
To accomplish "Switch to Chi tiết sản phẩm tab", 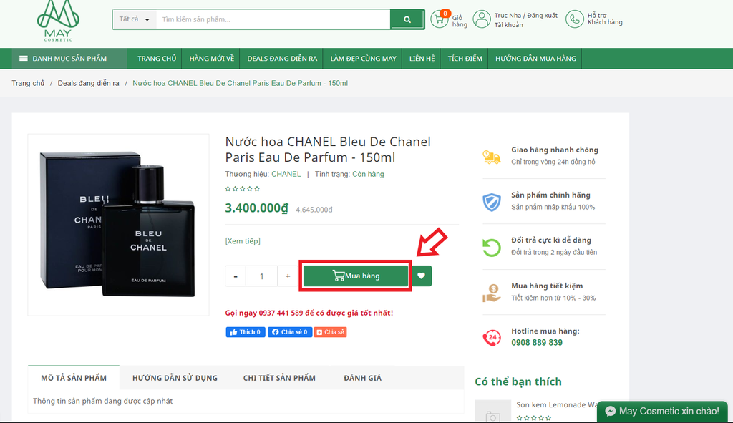I will (279, 378).
